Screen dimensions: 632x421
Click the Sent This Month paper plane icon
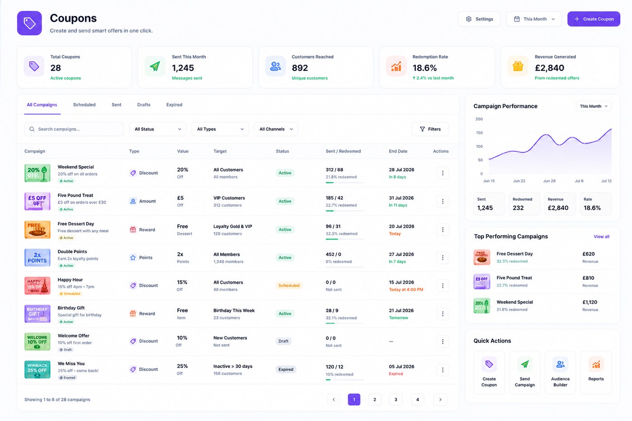point(155,67)
